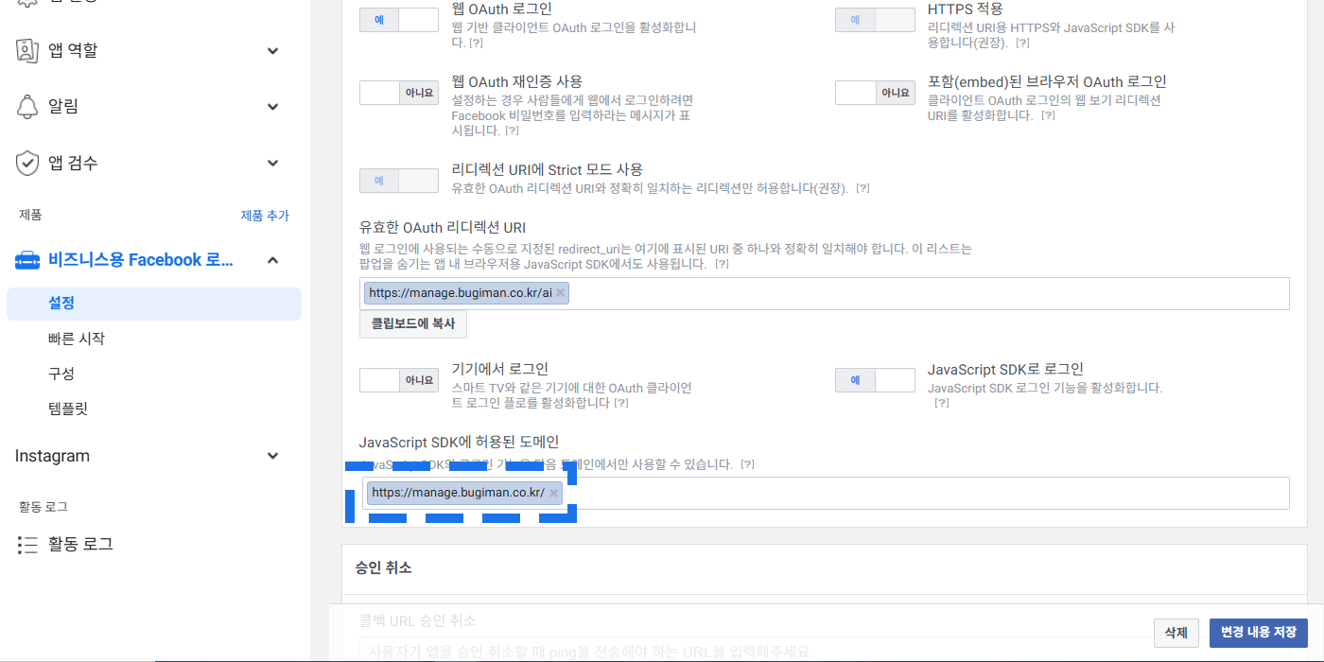Click the https://manage.bugiman.co.kr/ai tag text

click(x=461, y=293)
